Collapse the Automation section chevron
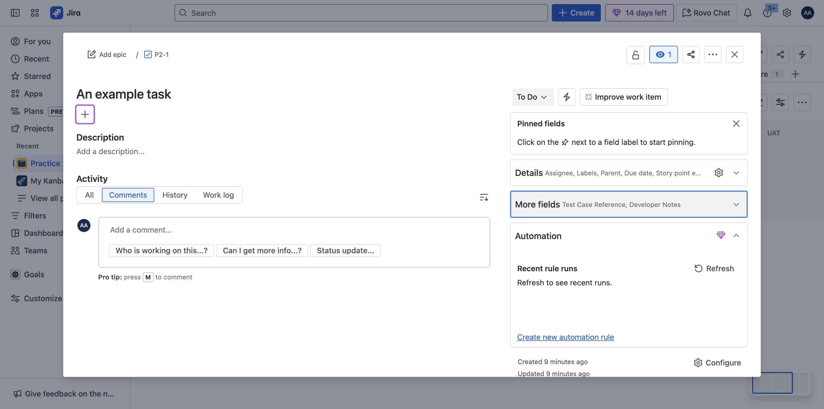Image resolution: width=824 pixels, height=409 pixels. tap(736, 235)
